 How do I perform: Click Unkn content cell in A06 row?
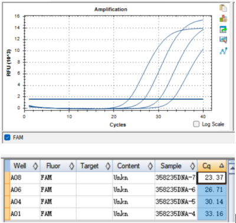[x=134, y=190]
